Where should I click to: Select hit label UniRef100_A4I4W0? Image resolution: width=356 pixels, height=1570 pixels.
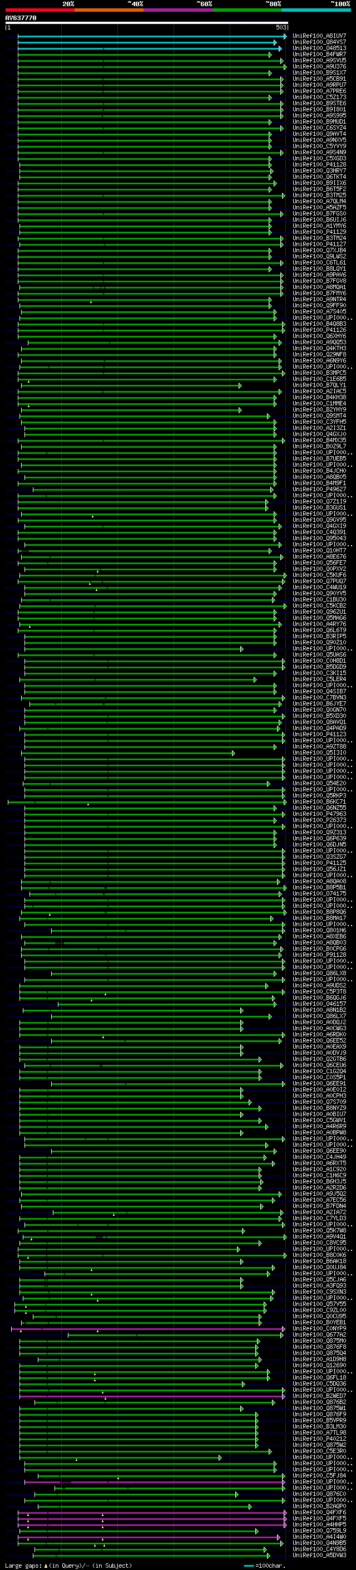click(319, 1537)
